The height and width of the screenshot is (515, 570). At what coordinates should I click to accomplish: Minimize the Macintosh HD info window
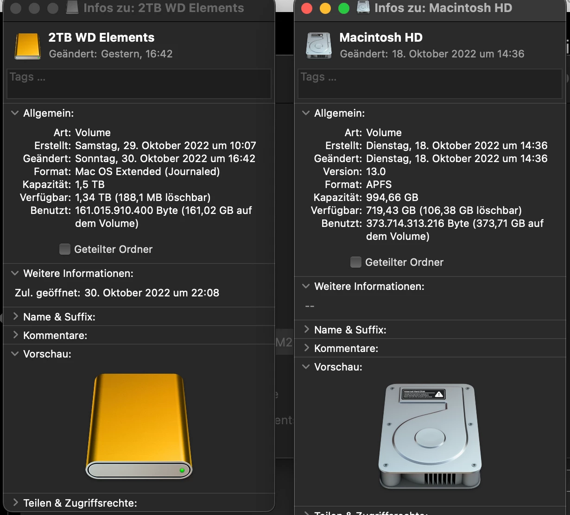325,8
